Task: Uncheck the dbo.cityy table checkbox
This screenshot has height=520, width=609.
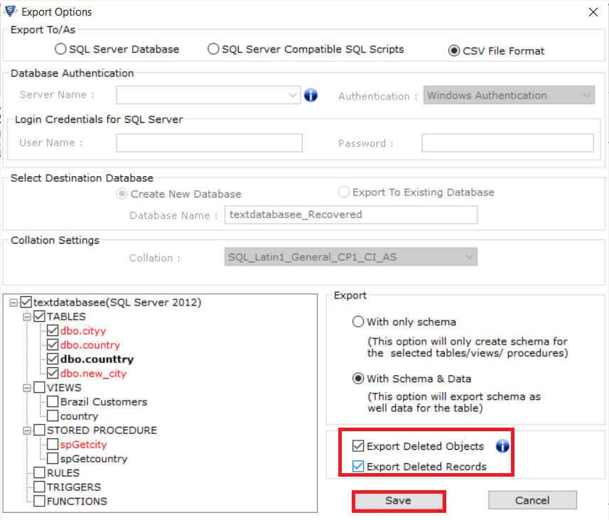Action: 53,330
